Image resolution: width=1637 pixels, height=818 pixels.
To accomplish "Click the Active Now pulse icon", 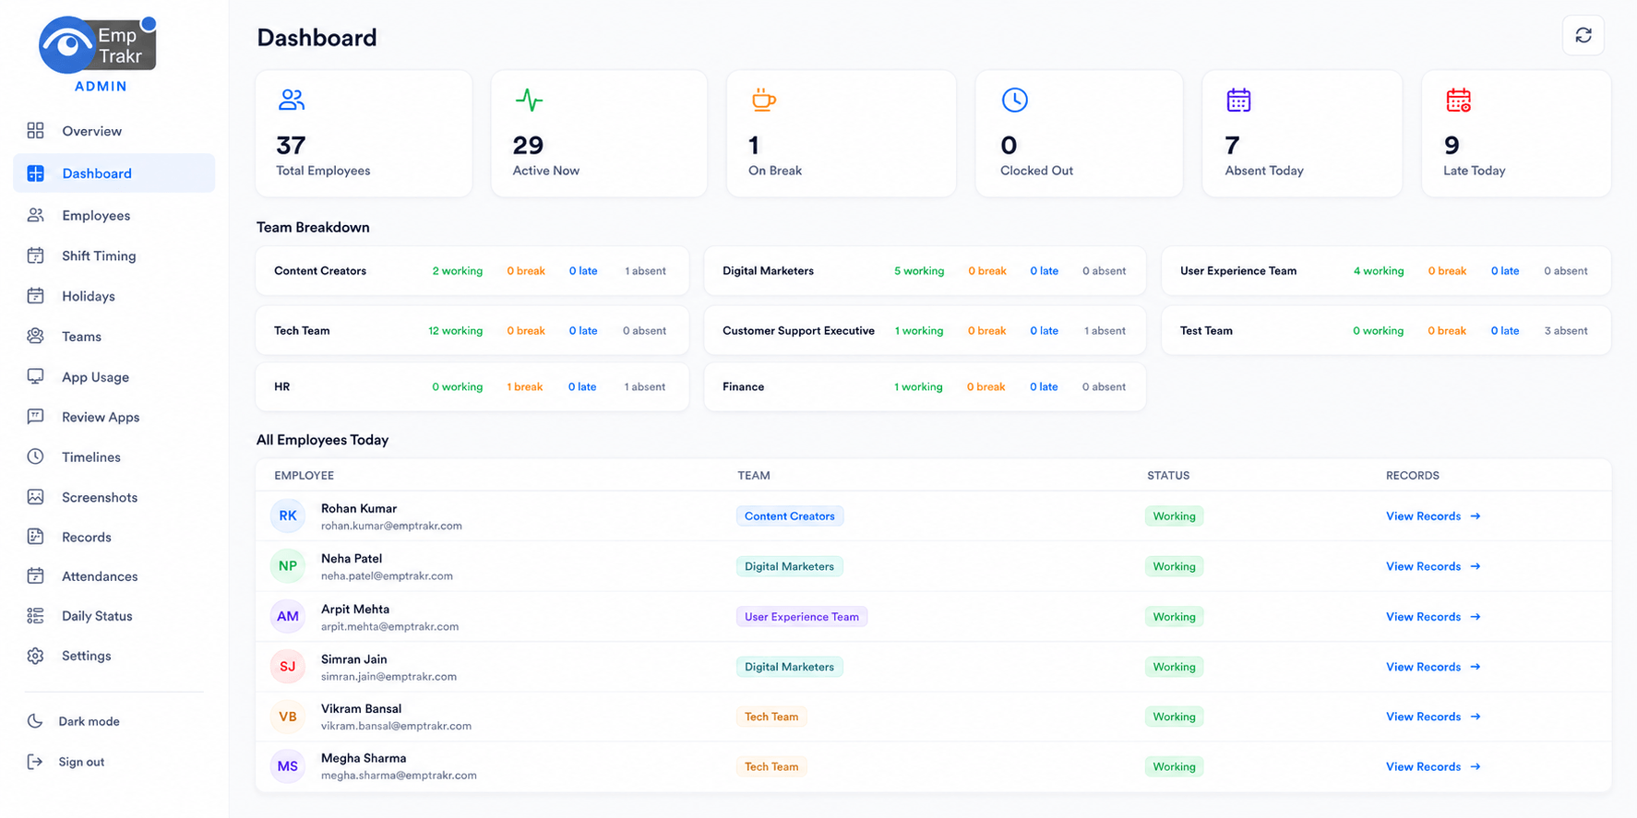I will point(529,100).
